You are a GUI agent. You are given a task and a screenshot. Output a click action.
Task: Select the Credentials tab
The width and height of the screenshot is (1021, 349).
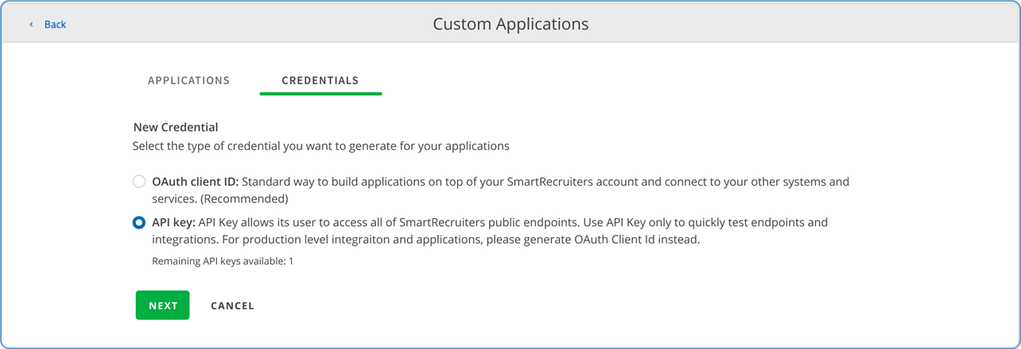(320, 80)
